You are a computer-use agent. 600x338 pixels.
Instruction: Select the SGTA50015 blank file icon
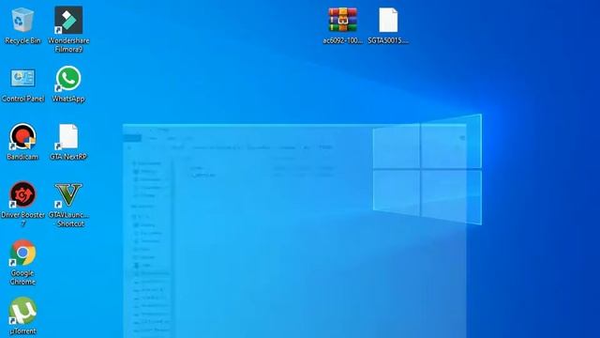click(x=388, y=21)
